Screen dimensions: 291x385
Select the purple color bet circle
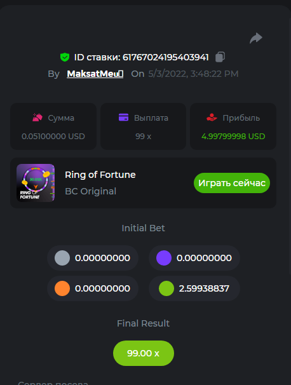[164, 258]
